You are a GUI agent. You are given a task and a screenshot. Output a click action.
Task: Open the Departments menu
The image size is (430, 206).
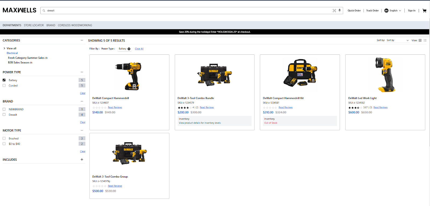[x=12, y=25]
